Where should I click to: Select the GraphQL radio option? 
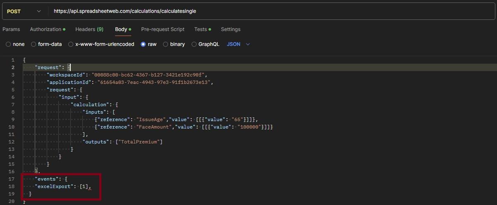(205, 44)
